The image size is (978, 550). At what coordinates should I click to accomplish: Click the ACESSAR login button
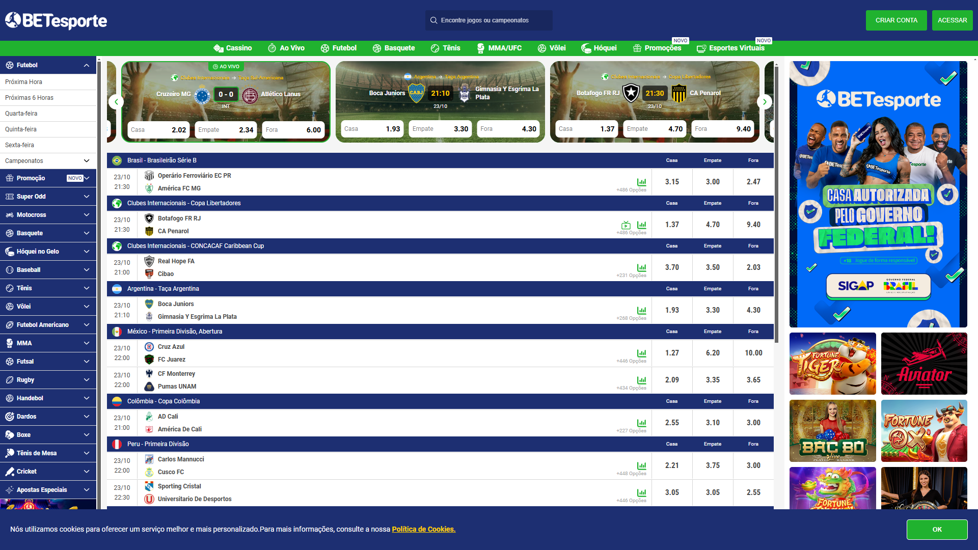tap(953, 20)
